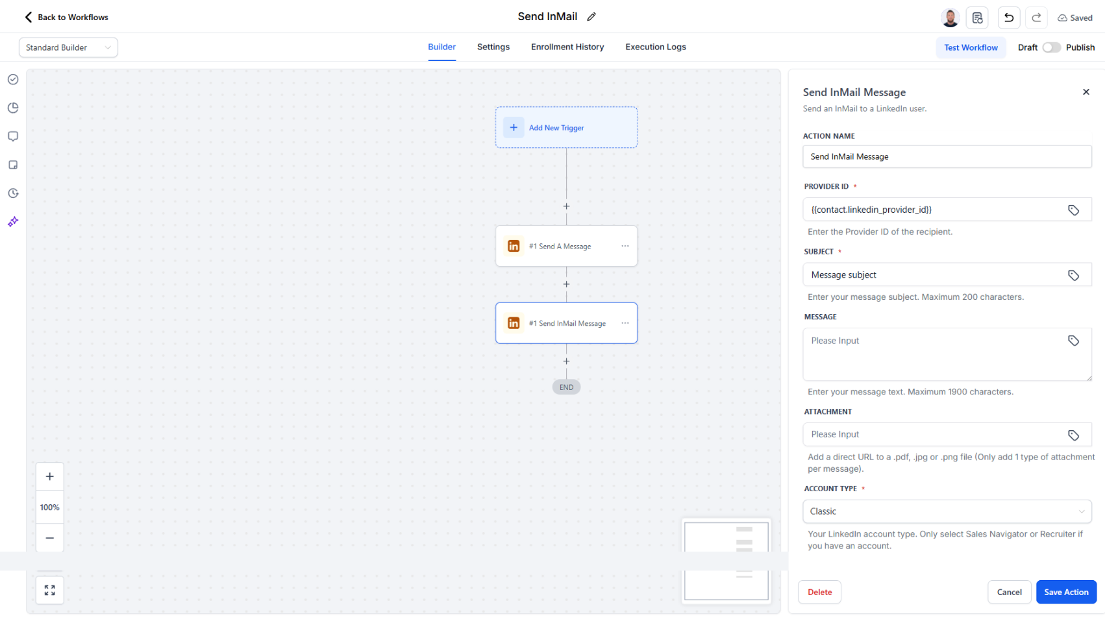Open the clock history icon in sidebar
Viewport: 1105px width, 621px height.
pyautogui.click(x=12, y=193)
